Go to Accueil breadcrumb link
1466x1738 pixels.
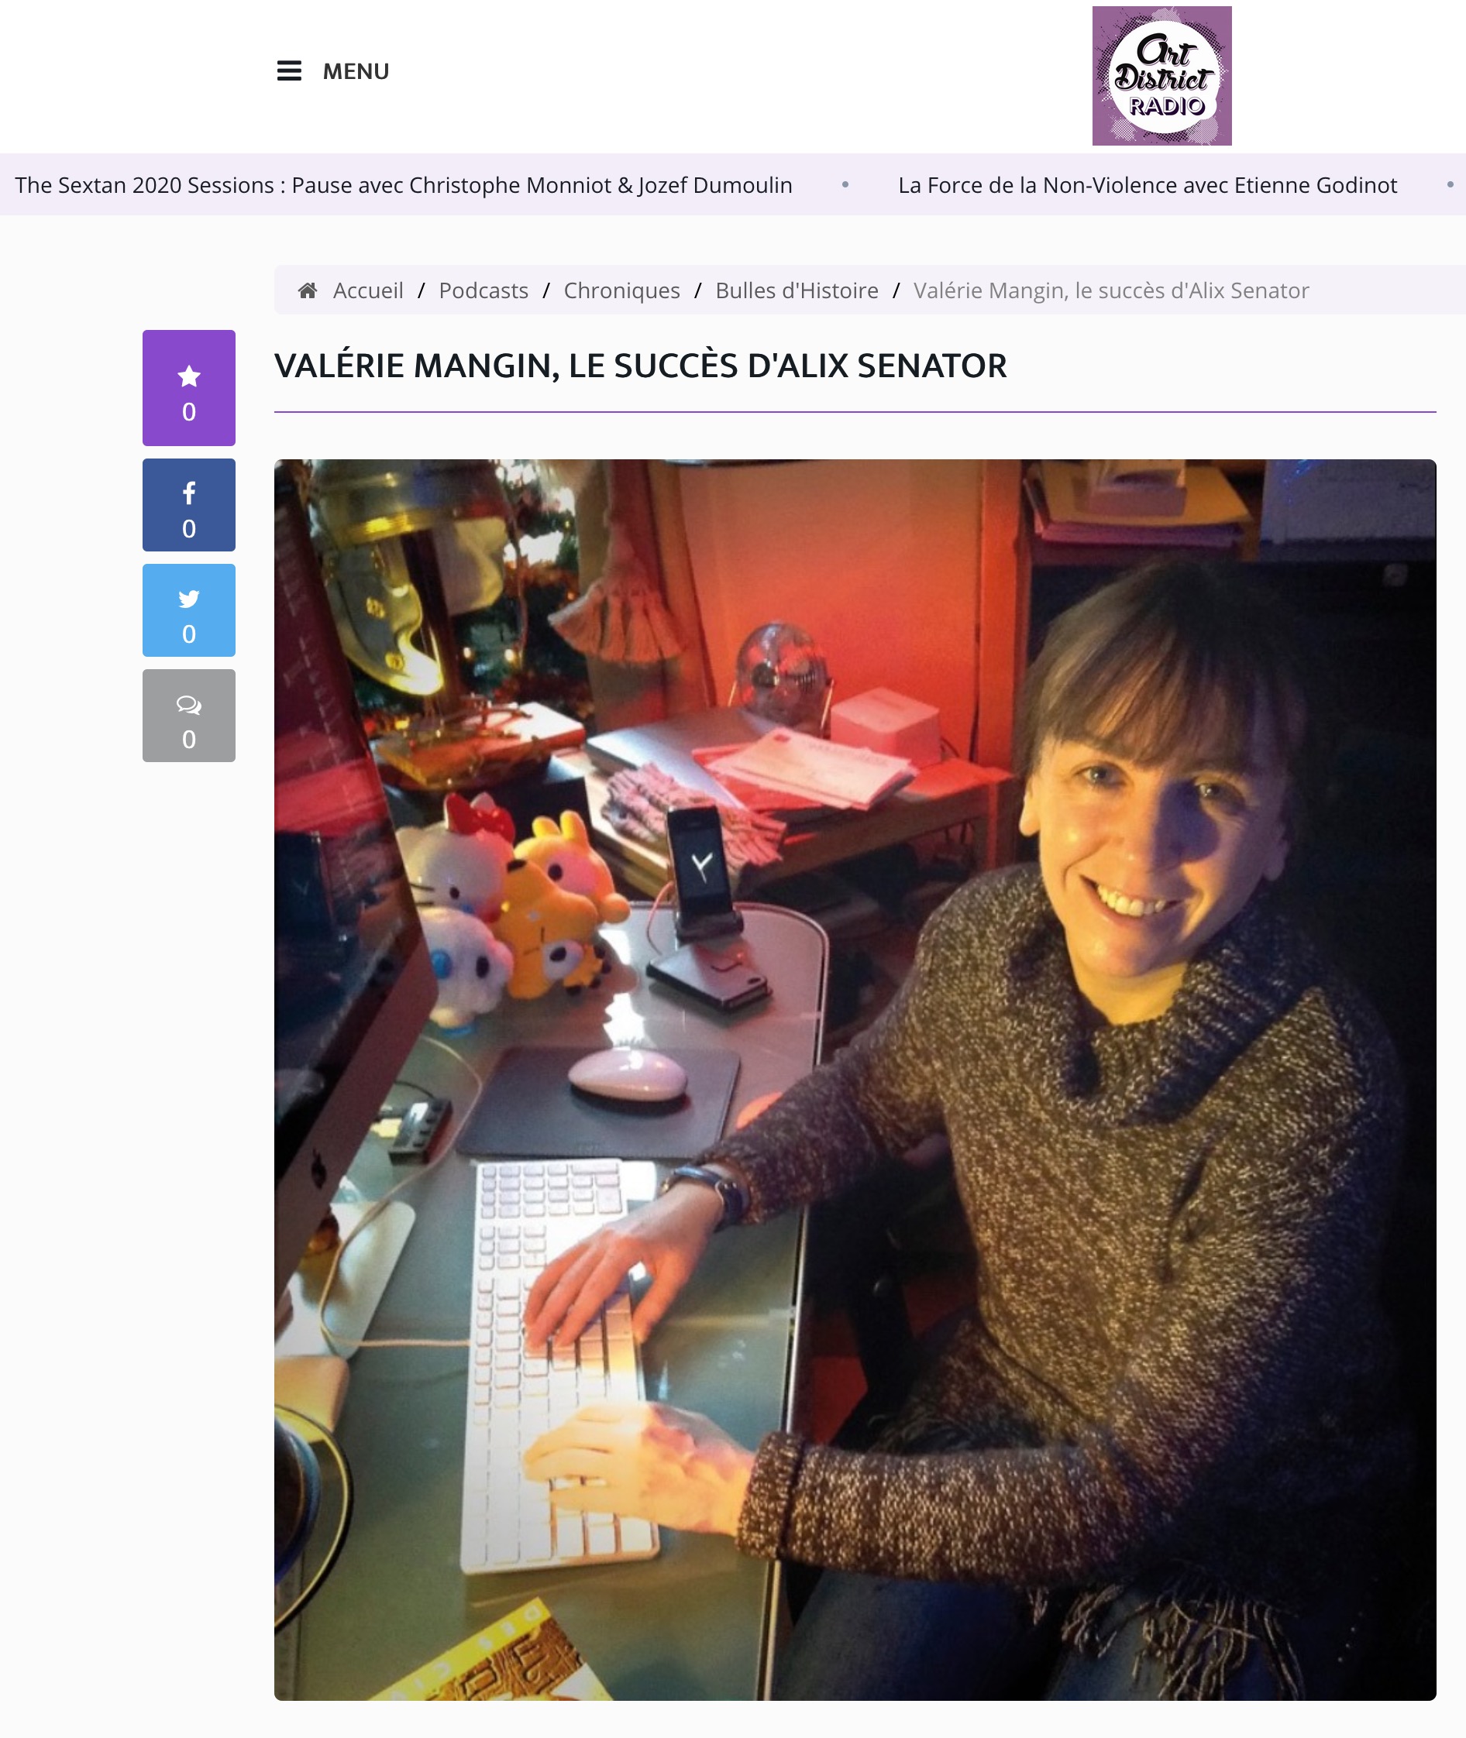click(368, 290)
